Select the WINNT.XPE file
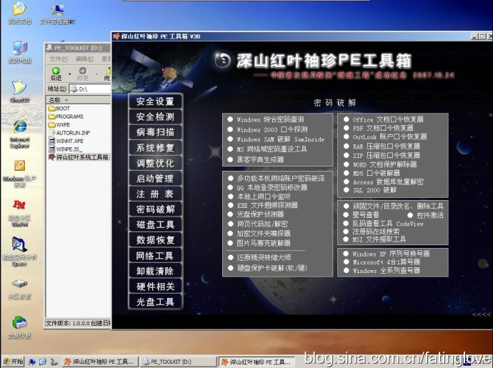493x368 pixels. (66, 141)
